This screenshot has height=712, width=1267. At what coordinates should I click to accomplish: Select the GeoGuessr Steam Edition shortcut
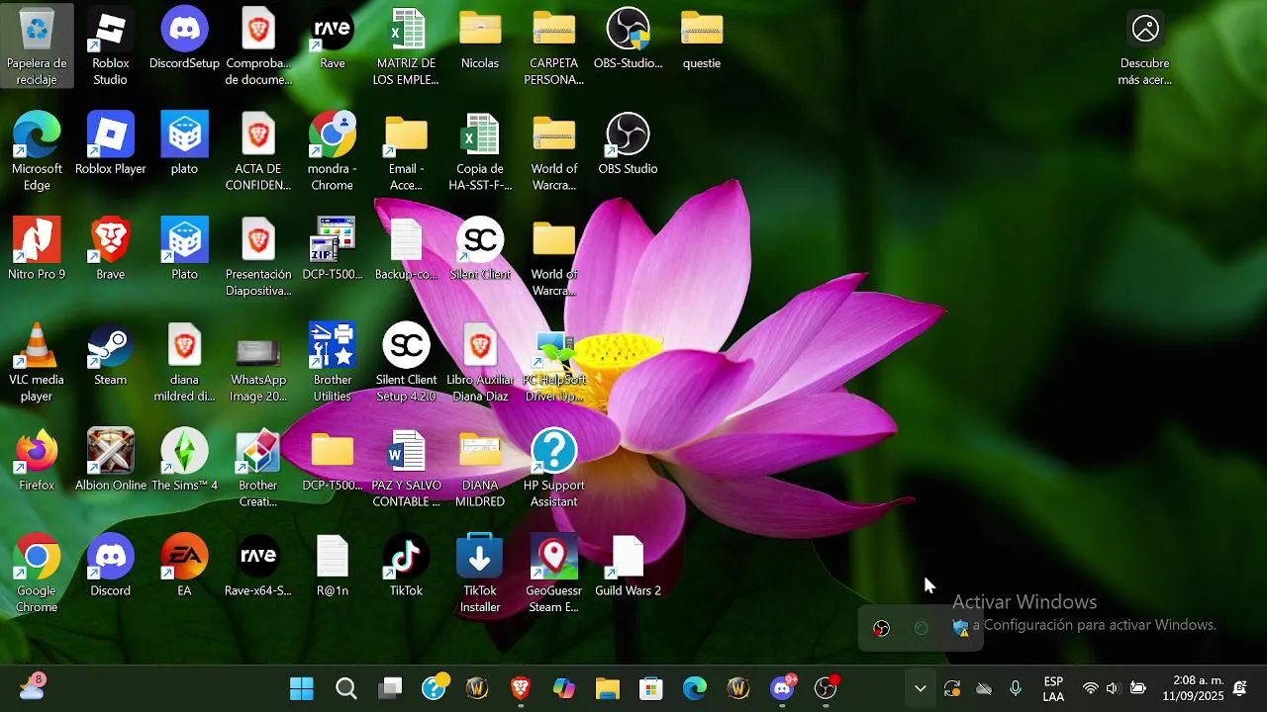point(553,575)
